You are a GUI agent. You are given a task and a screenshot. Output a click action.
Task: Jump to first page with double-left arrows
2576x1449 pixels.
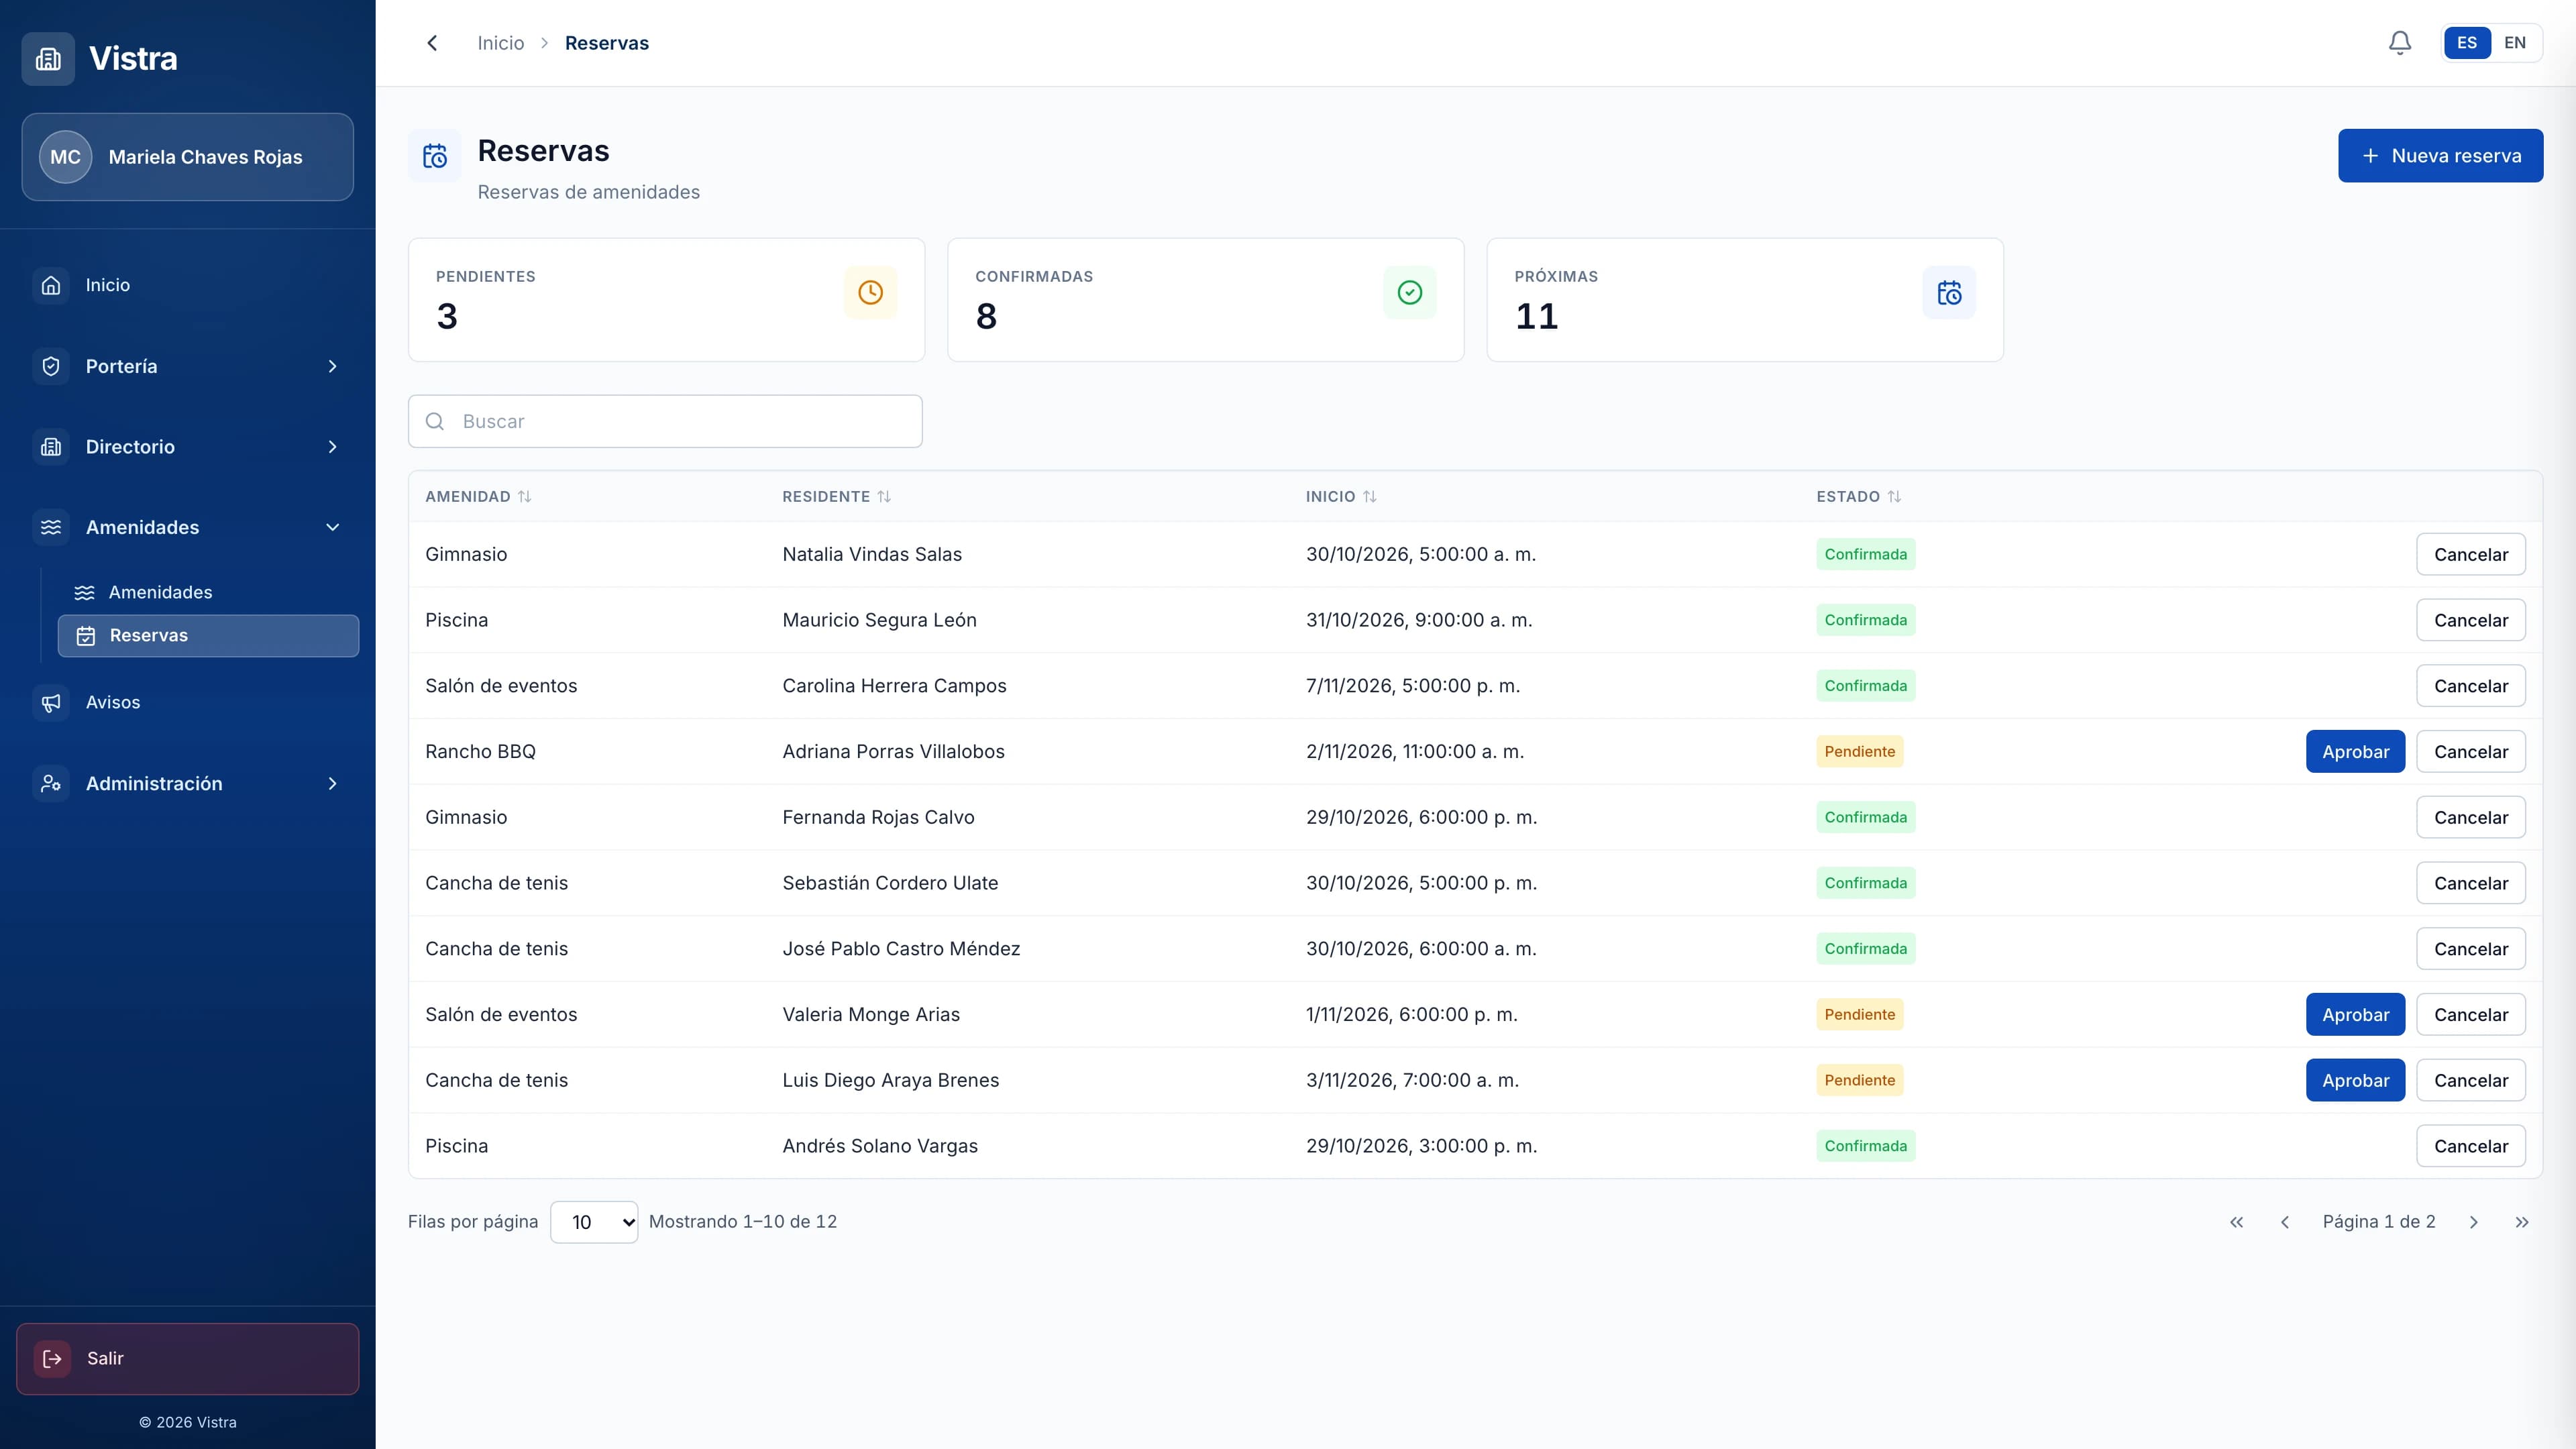(2237, 1222)
